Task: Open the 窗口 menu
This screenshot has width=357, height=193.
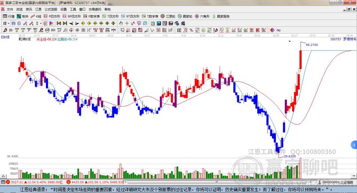Action: pyautogui.click(x=82, y=9)
